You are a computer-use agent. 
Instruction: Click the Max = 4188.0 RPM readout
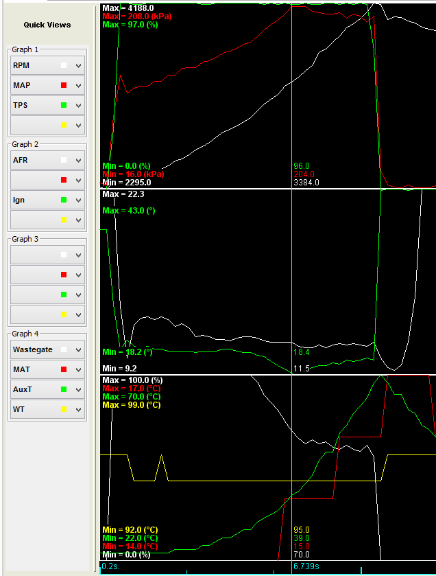tap(128, 8)
